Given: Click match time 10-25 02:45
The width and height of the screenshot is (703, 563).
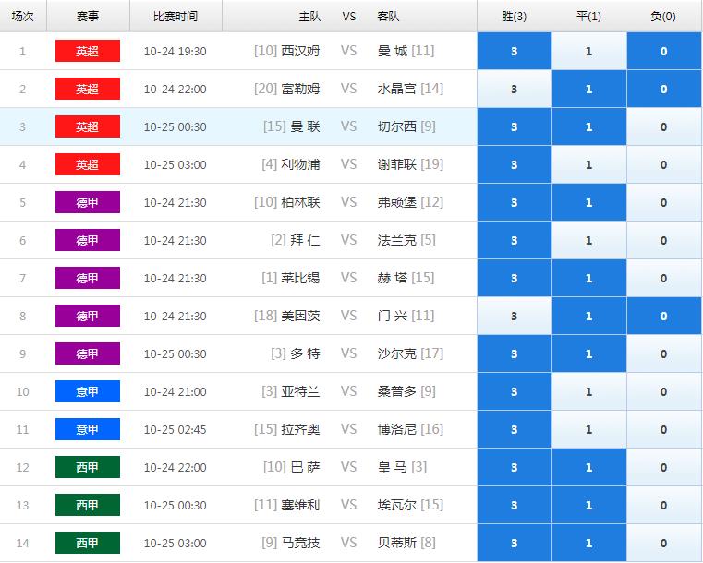Looking at the screenshot, I should click(x=176, y=429).
